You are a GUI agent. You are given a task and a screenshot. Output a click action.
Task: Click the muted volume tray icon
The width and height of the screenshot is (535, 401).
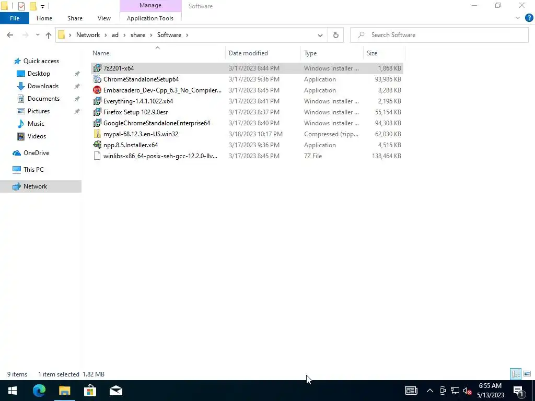[467, 391]
